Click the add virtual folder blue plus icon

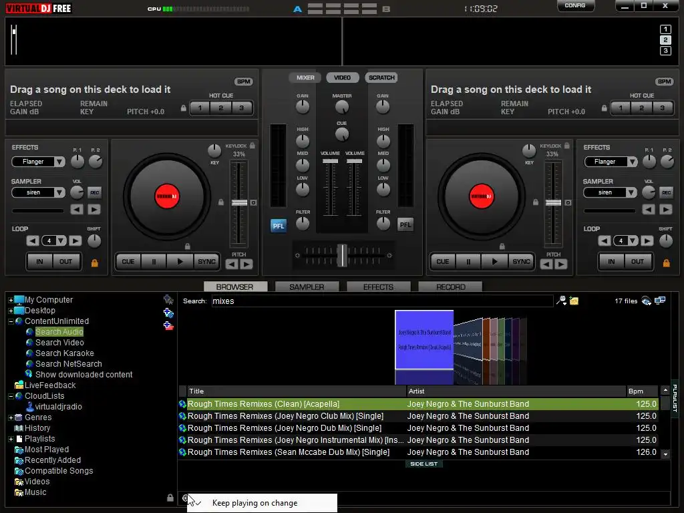coord(168,313)
